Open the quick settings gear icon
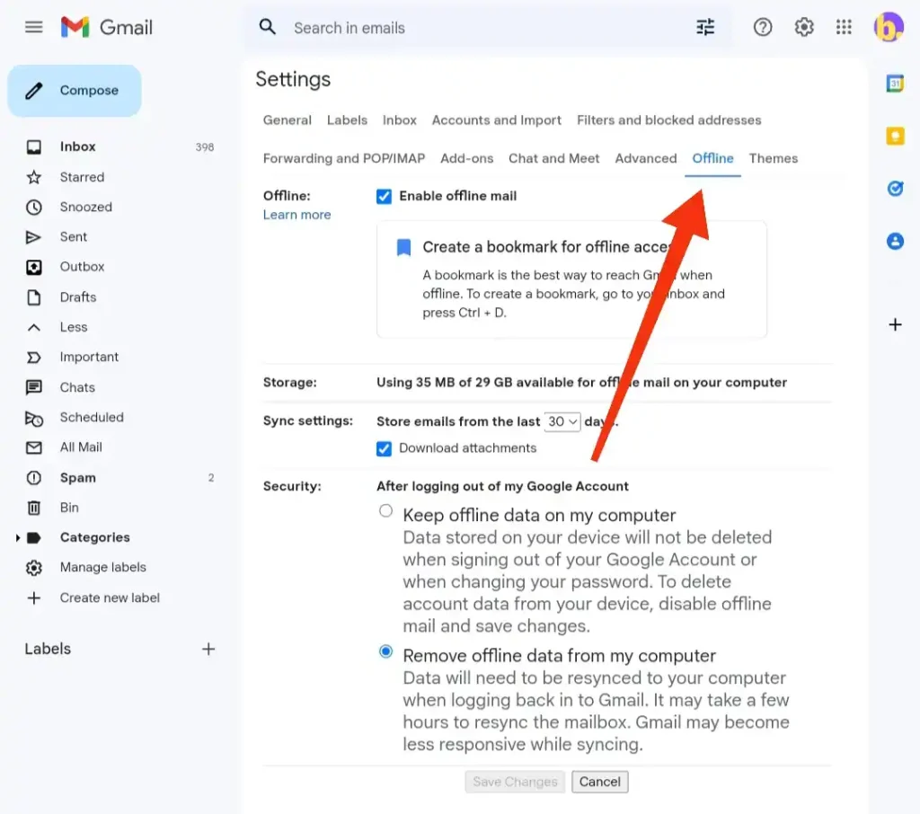Viewport: 920px width, 814px height. (x=803, y=27)
